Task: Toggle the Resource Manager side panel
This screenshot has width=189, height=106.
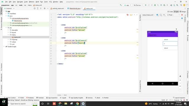Action: click(x=1, y=24)
